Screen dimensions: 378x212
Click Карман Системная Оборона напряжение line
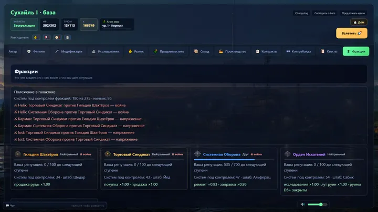pyautogui.click(x=79, y=126)
